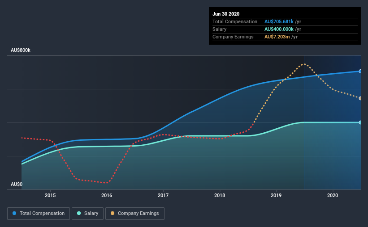Toggle the Salary legend button
Screen dimensions: 368x227
pyautogui.click(x=87, y=214)
